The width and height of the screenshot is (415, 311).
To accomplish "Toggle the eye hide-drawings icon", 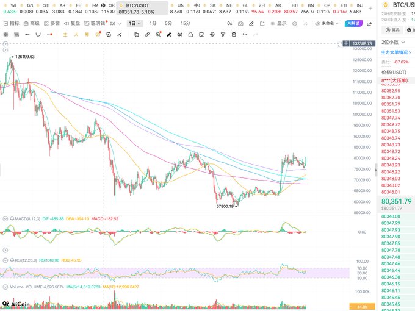I will (x=212, y=34).
